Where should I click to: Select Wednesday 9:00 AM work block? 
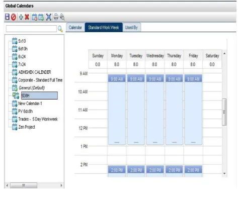pos(155,110)
